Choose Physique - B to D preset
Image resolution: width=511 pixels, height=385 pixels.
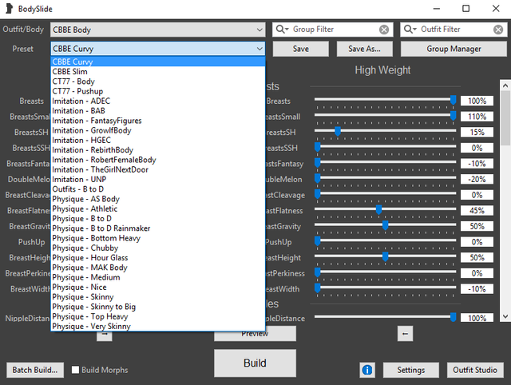tap(158, 218)
